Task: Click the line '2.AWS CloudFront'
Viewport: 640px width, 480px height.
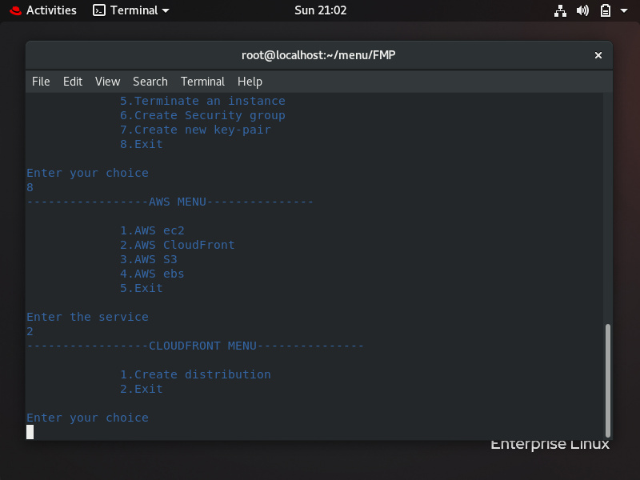Action: [178, 245]
